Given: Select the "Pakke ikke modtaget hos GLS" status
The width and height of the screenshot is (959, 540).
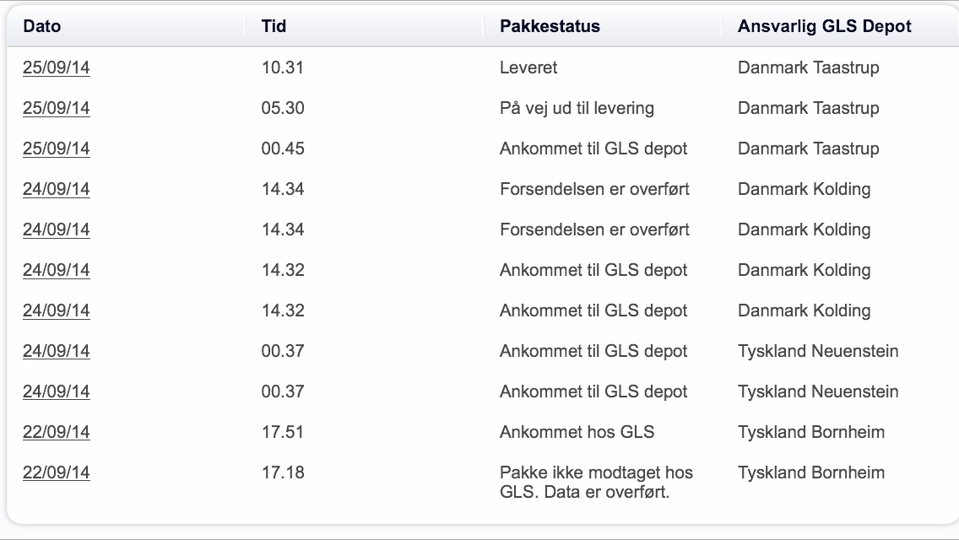Looking at the screenshot, I should pyautogui.click(x=596, y=482).
